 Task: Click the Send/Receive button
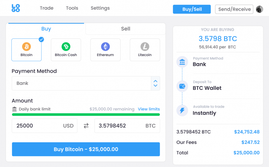[x=234, y=9]
